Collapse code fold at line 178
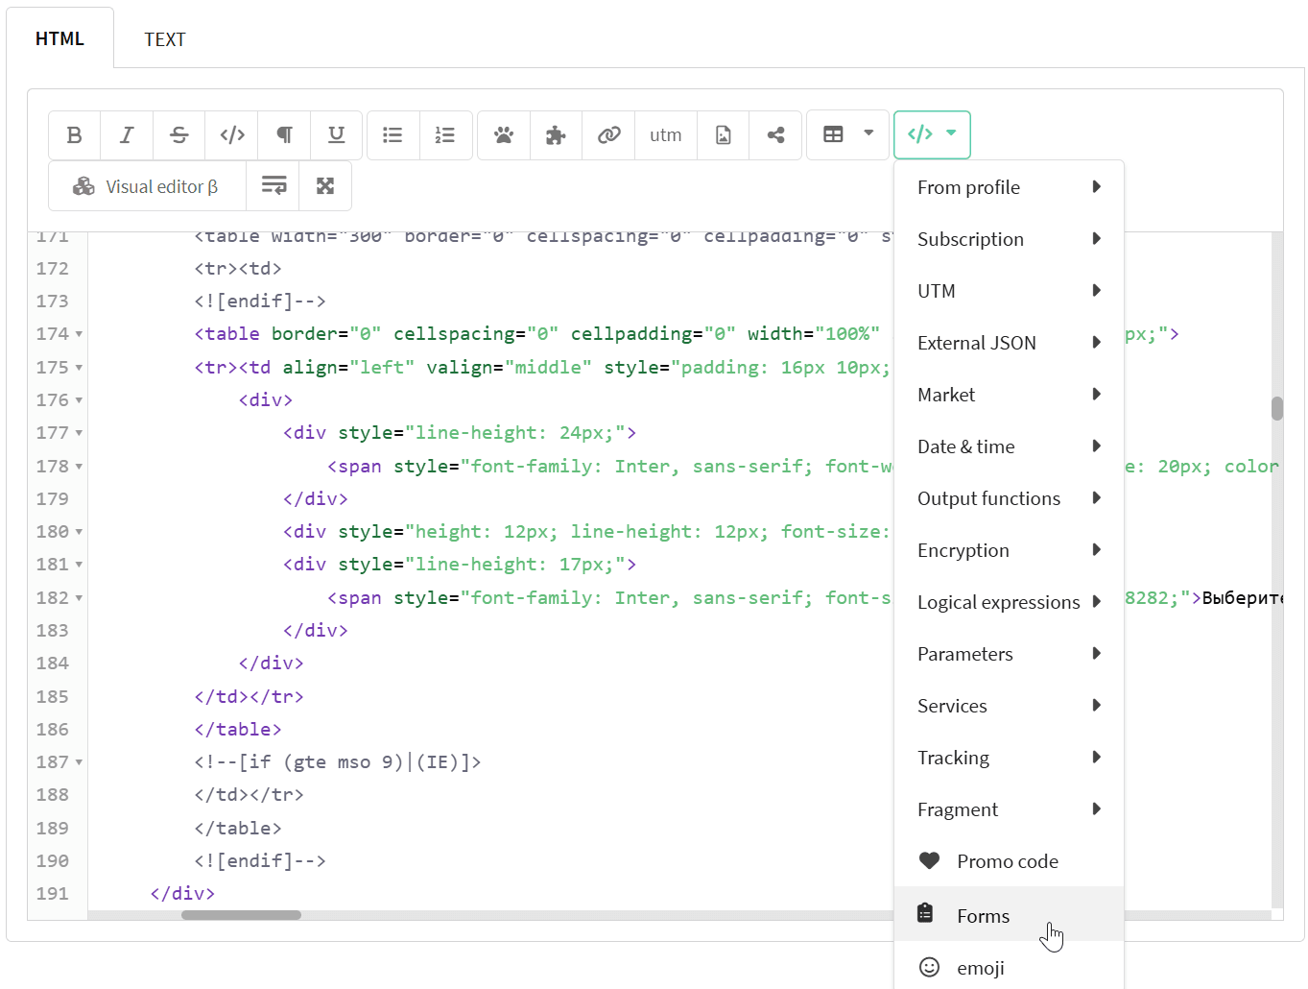The height and width of the screenshot is (989, 1308). click(x=79, y=467)
